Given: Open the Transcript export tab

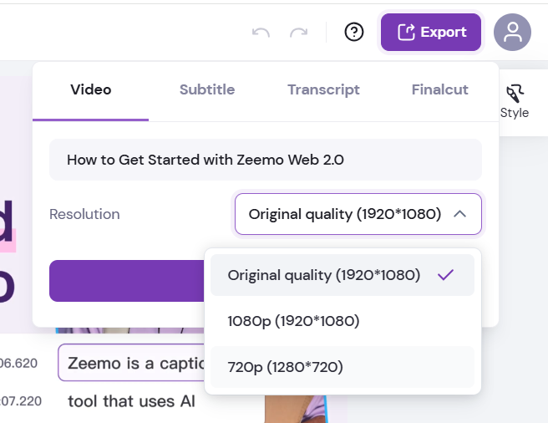Looking at the screenshot, I should click(x=323, y=89).
